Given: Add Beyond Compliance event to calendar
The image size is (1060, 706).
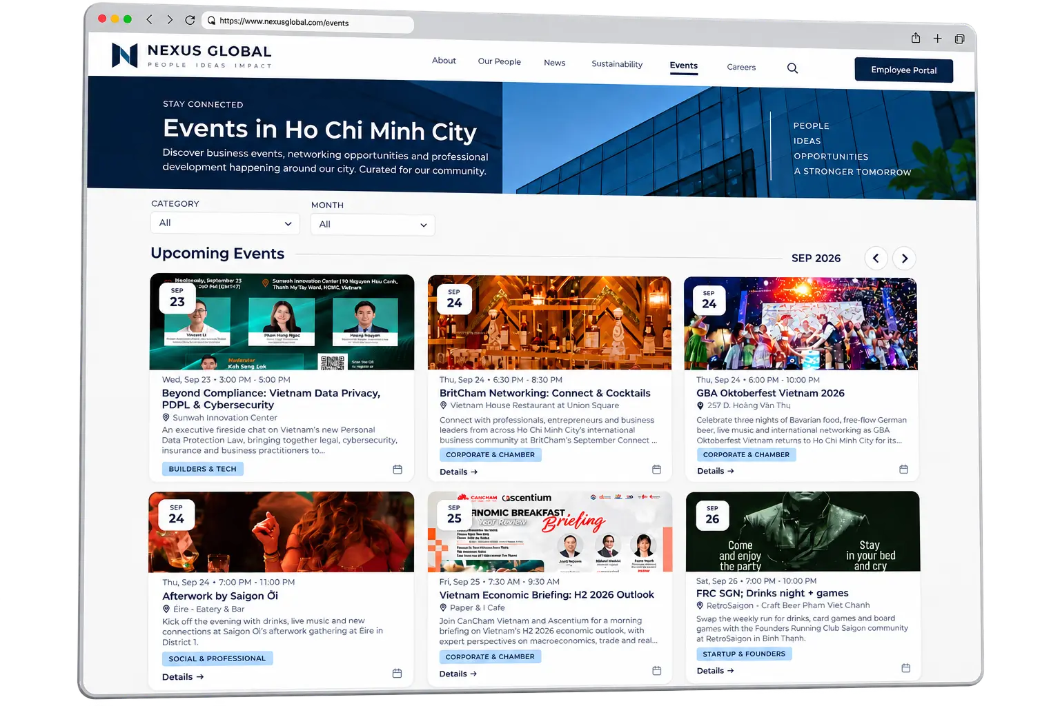Looking at the screenshot, I should [397, 470].
